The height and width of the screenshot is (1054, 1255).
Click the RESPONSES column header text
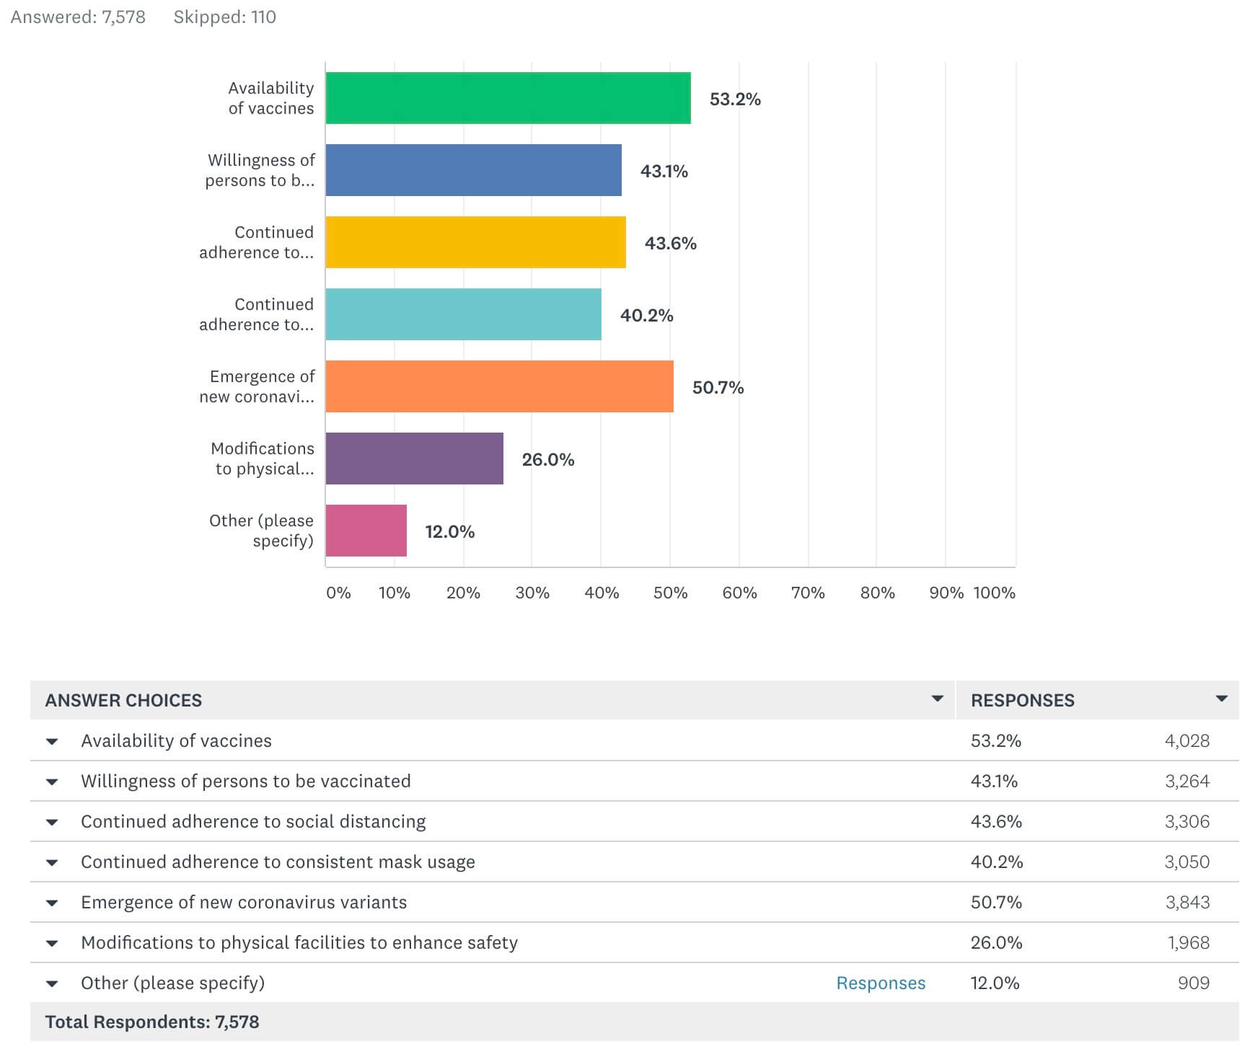point(1022,700)
